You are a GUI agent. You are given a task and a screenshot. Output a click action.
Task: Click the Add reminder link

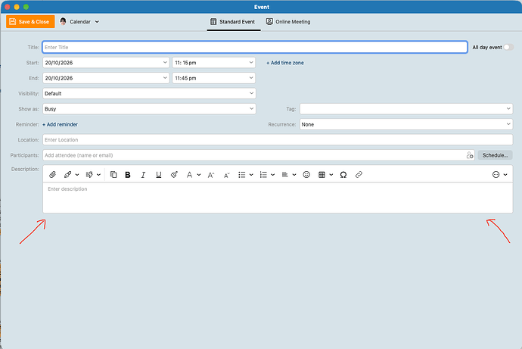60,124
